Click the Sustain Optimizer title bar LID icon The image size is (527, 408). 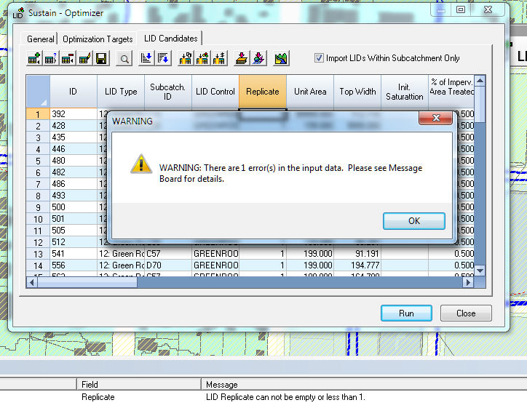18,13
